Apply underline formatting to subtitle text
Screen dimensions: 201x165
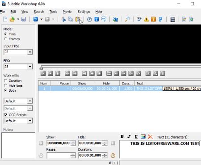click(136, 136)
